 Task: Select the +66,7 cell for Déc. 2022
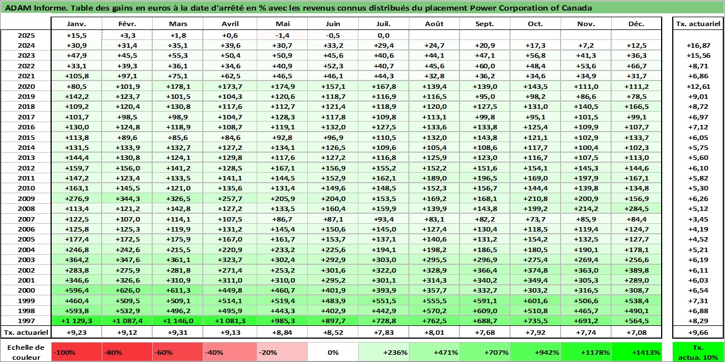[x=637, y=66]
